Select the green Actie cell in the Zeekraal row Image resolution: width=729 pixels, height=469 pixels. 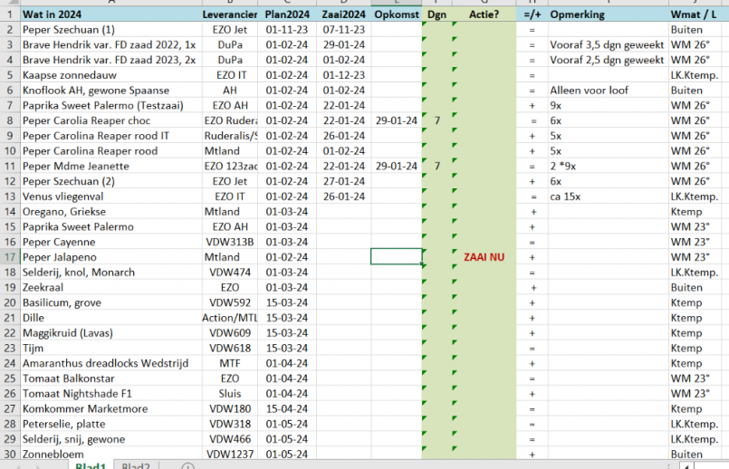click(484, 287)
